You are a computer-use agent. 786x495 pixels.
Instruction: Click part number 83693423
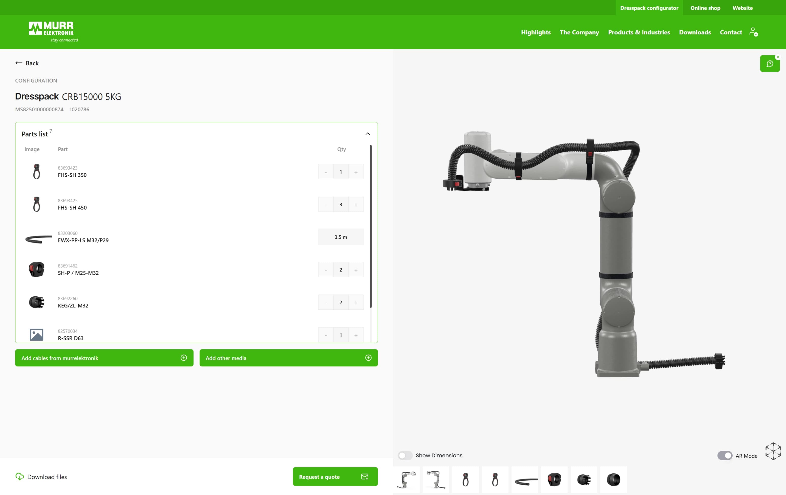pos(68,168)
